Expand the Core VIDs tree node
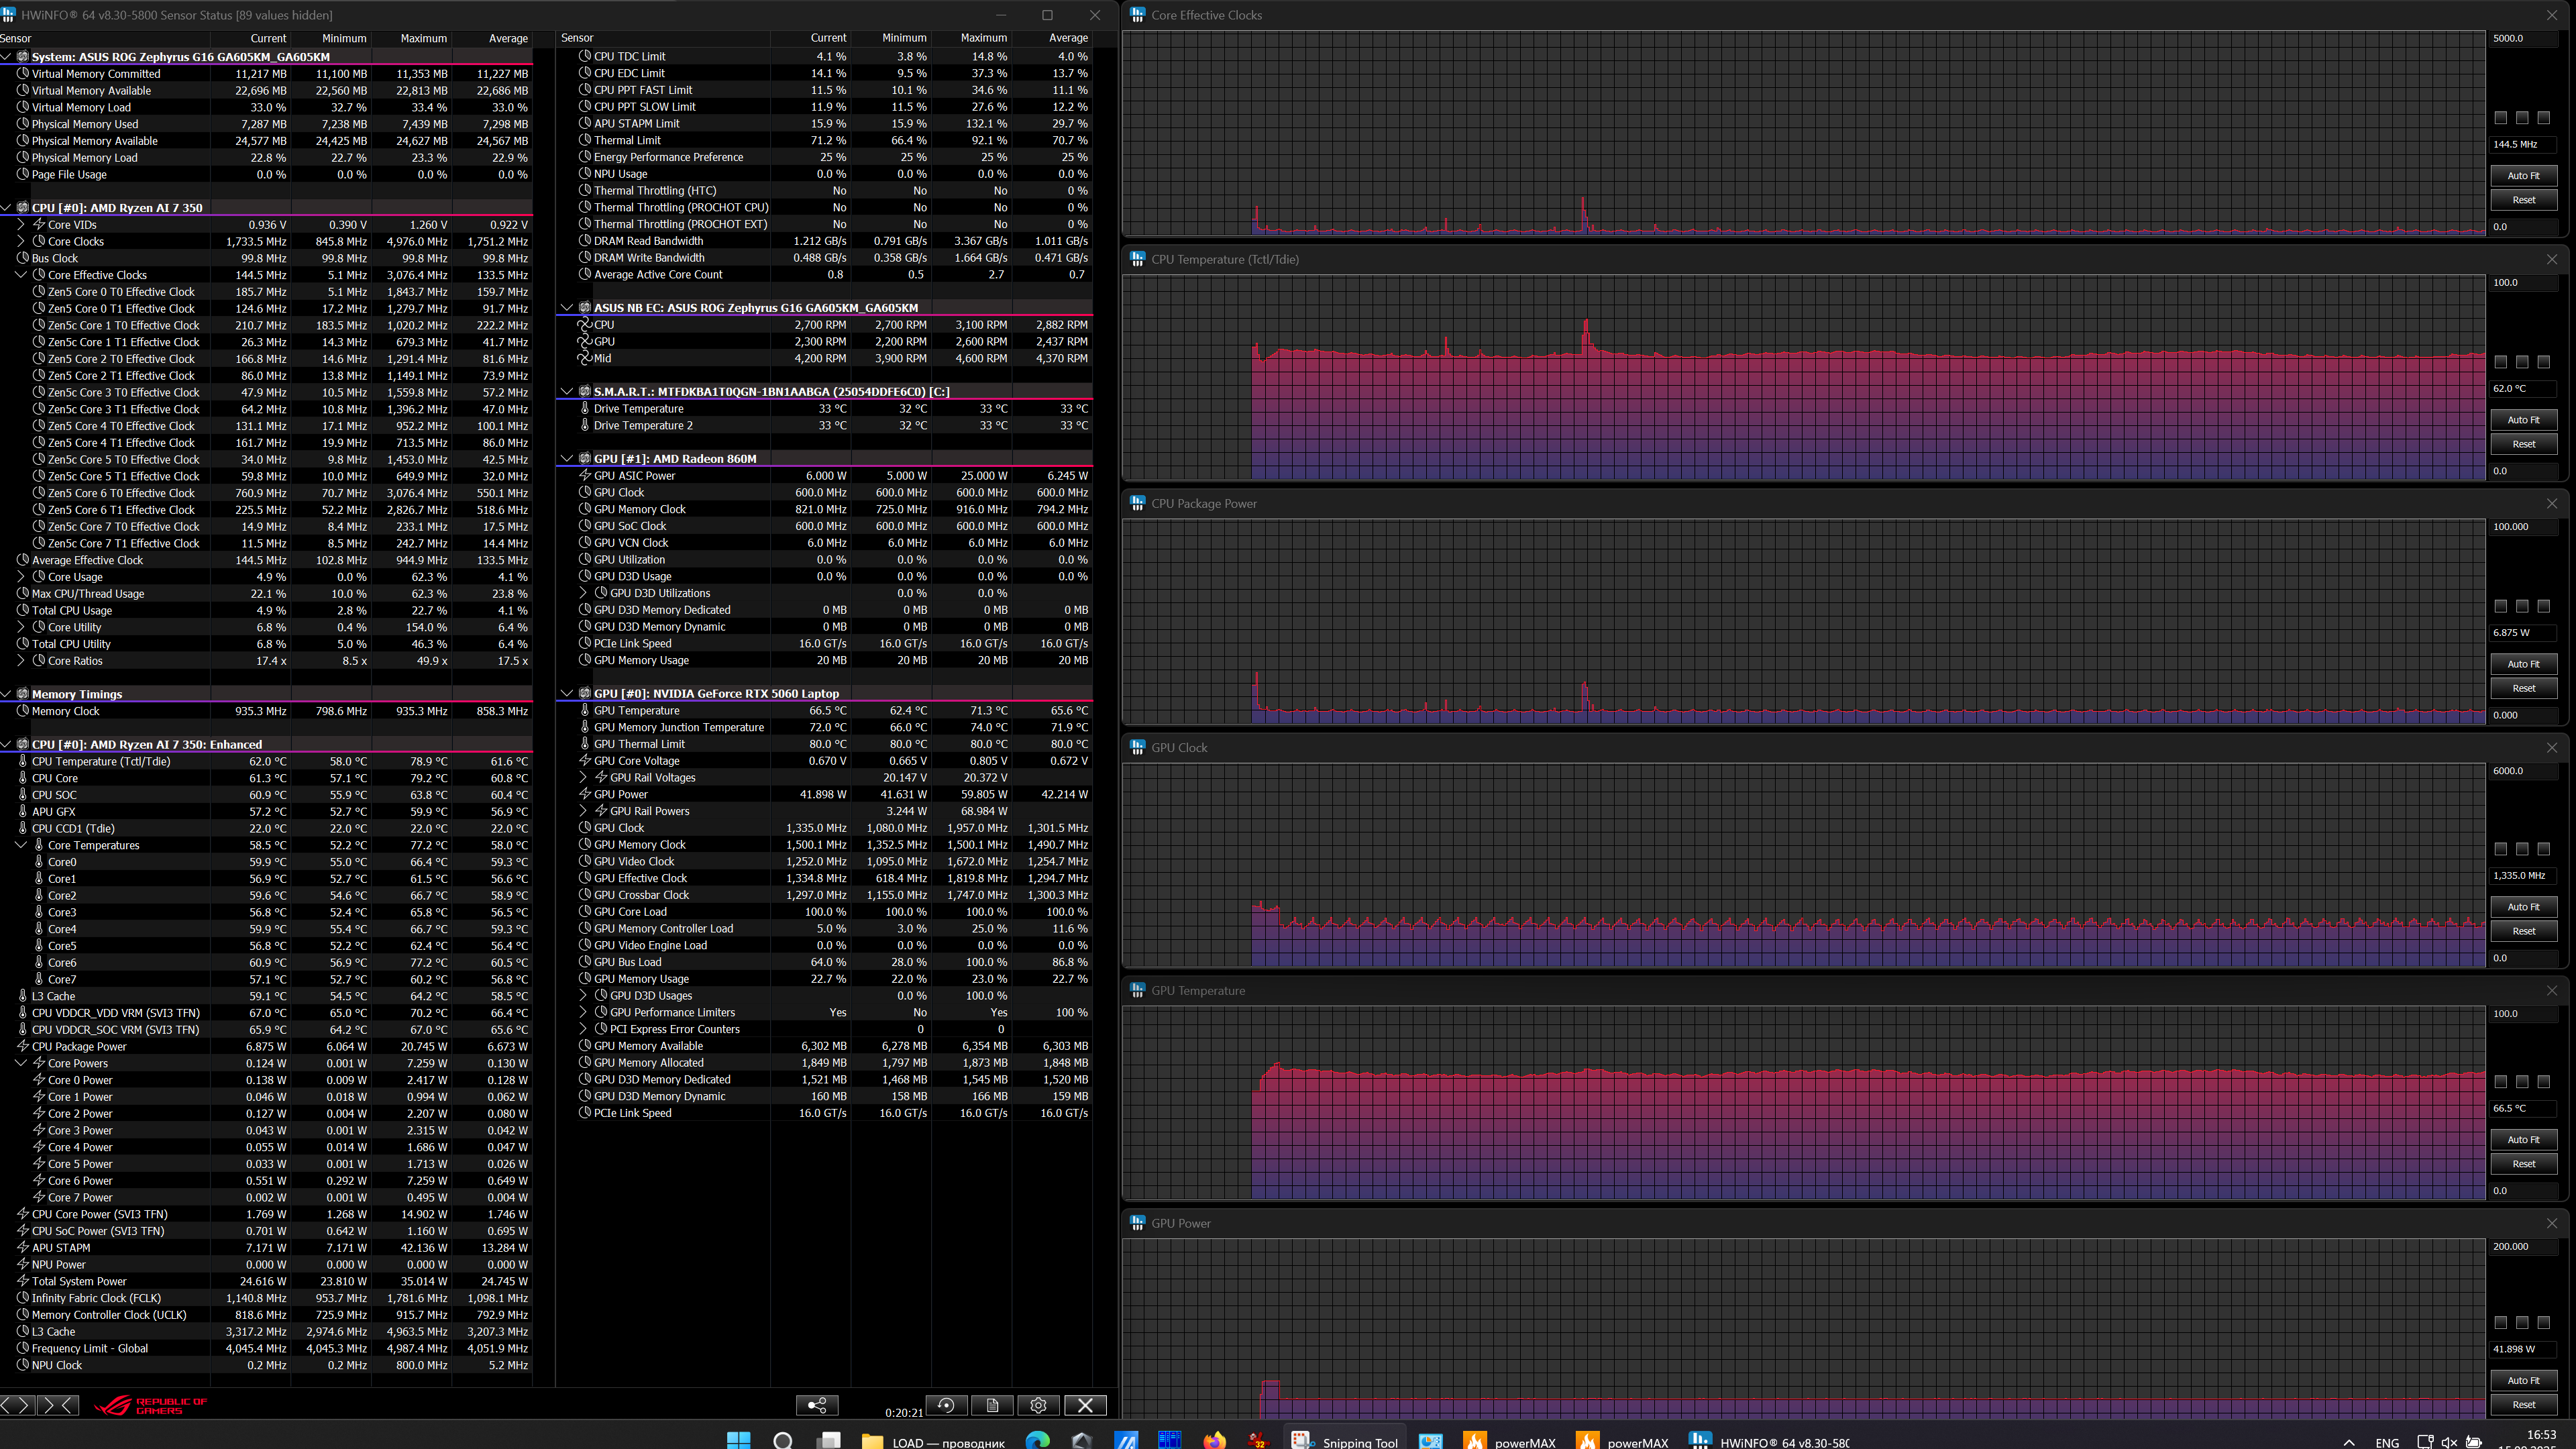Screen dimensions: 2576x1449 [x=21, y=225]
